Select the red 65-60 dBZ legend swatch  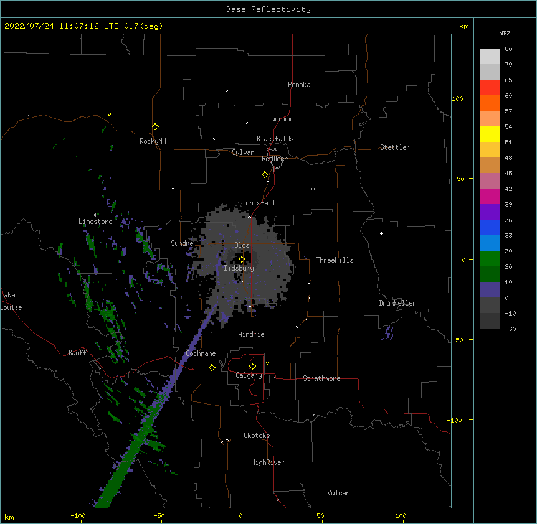tap(490, 87)
